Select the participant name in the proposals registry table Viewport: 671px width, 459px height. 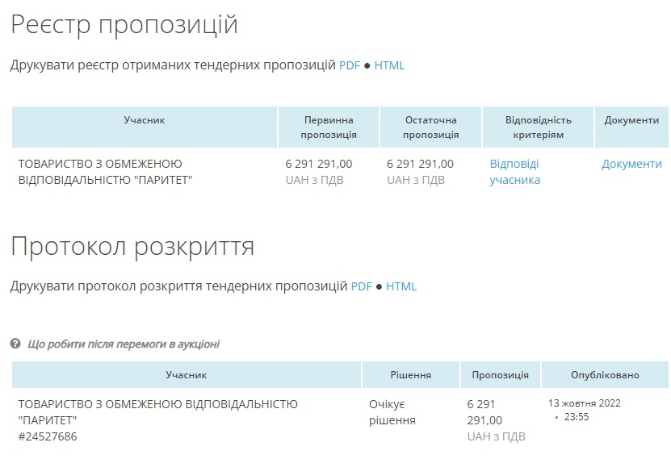pos(105,172)
